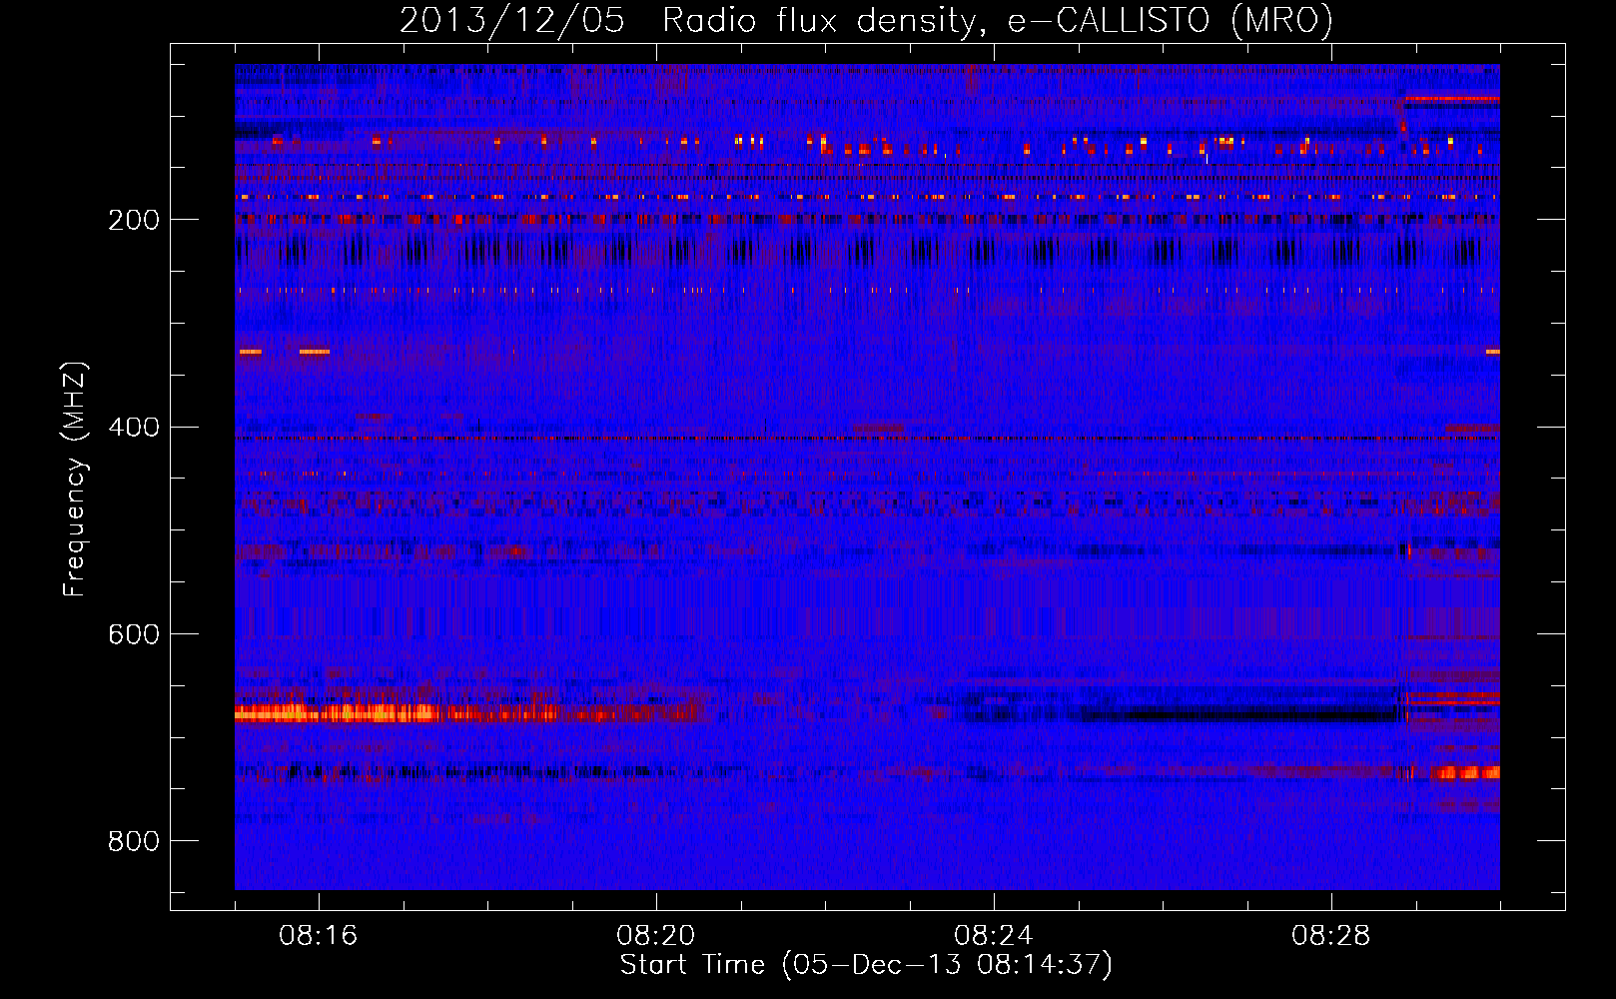Click the 08:20 time tick label
The image size is (1616, 999).
[656, 936]
